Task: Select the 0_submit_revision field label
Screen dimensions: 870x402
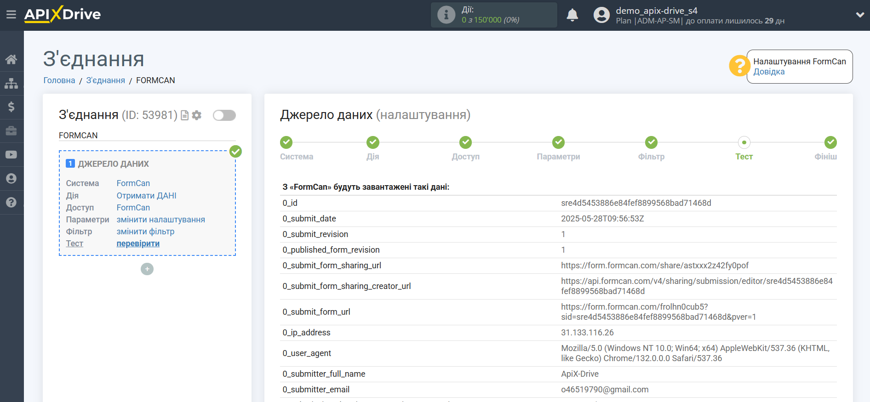Action: point(315,234)
